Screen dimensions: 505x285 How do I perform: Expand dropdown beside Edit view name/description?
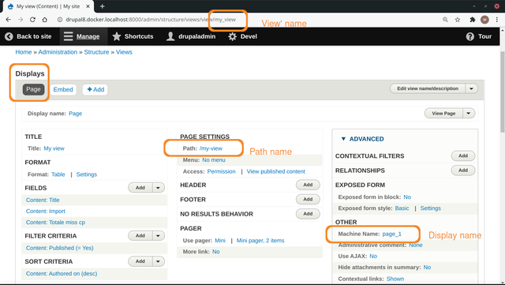472,88
